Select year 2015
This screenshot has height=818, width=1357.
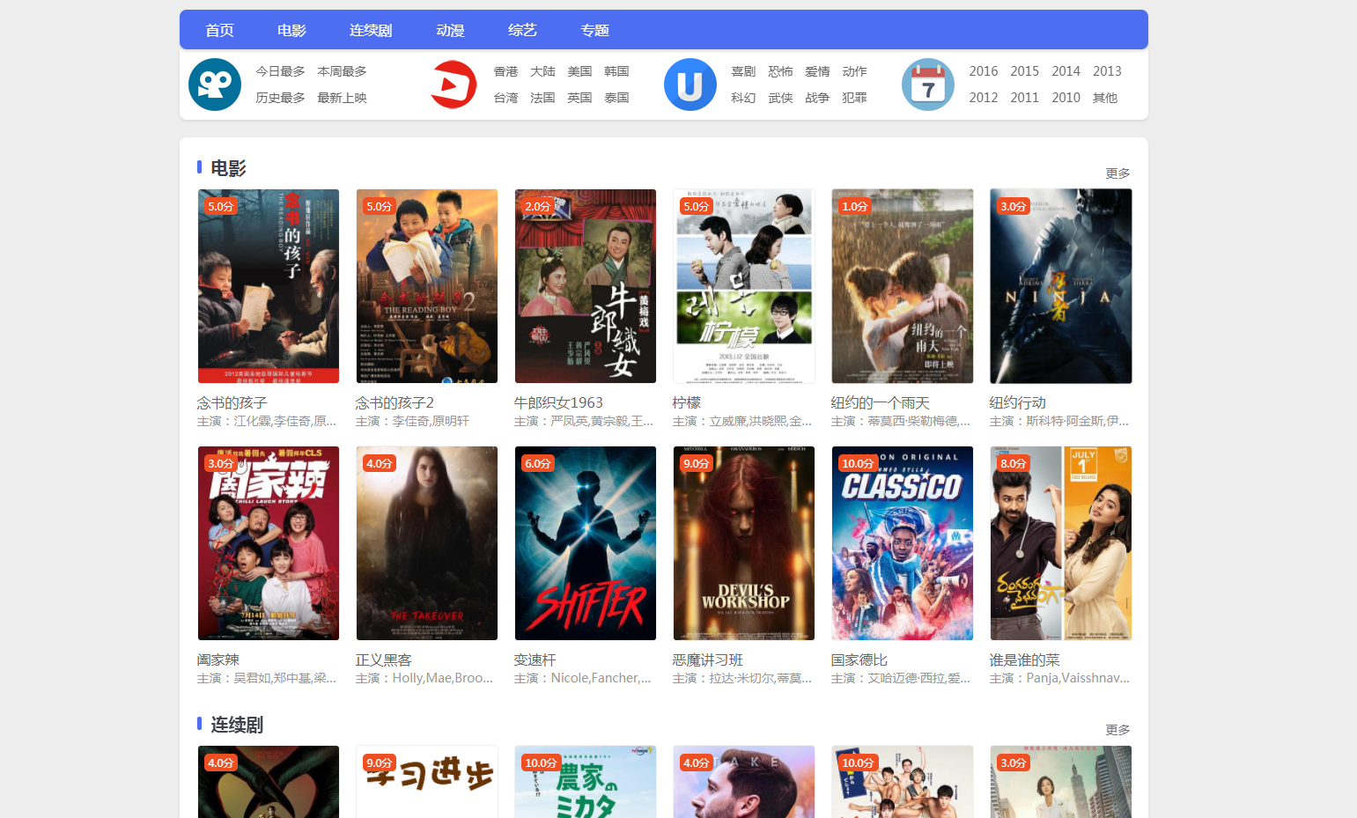[1024, 71]
